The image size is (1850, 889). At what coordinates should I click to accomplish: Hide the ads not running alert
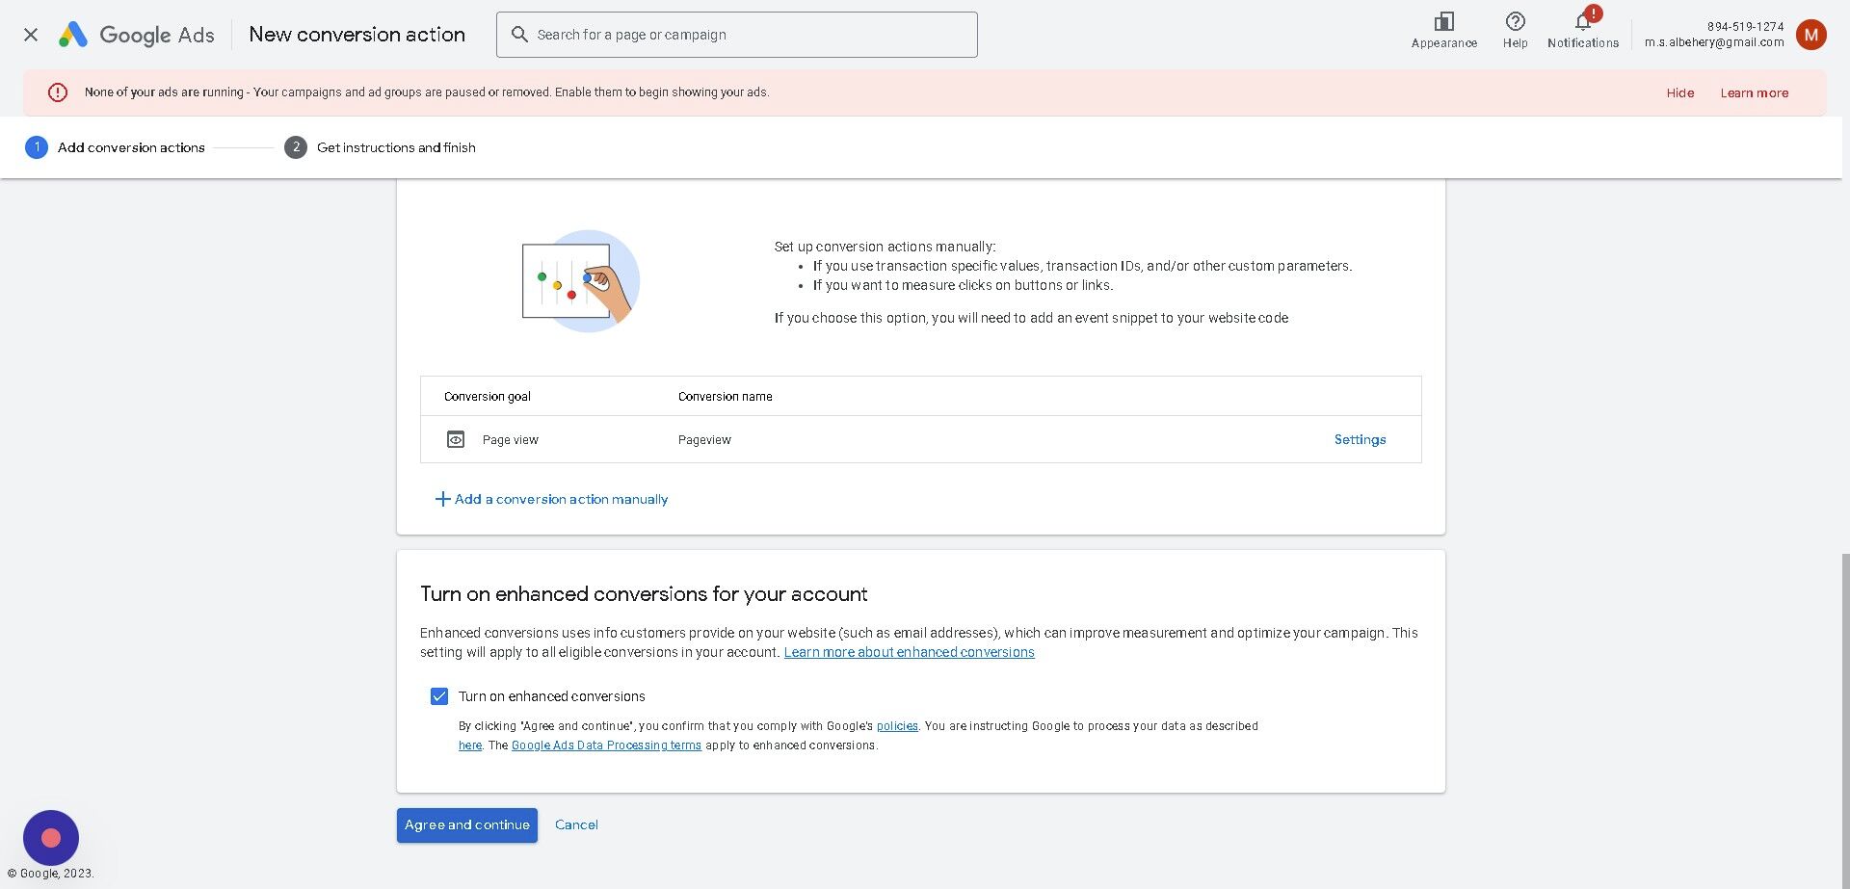tap(1679, 93)
